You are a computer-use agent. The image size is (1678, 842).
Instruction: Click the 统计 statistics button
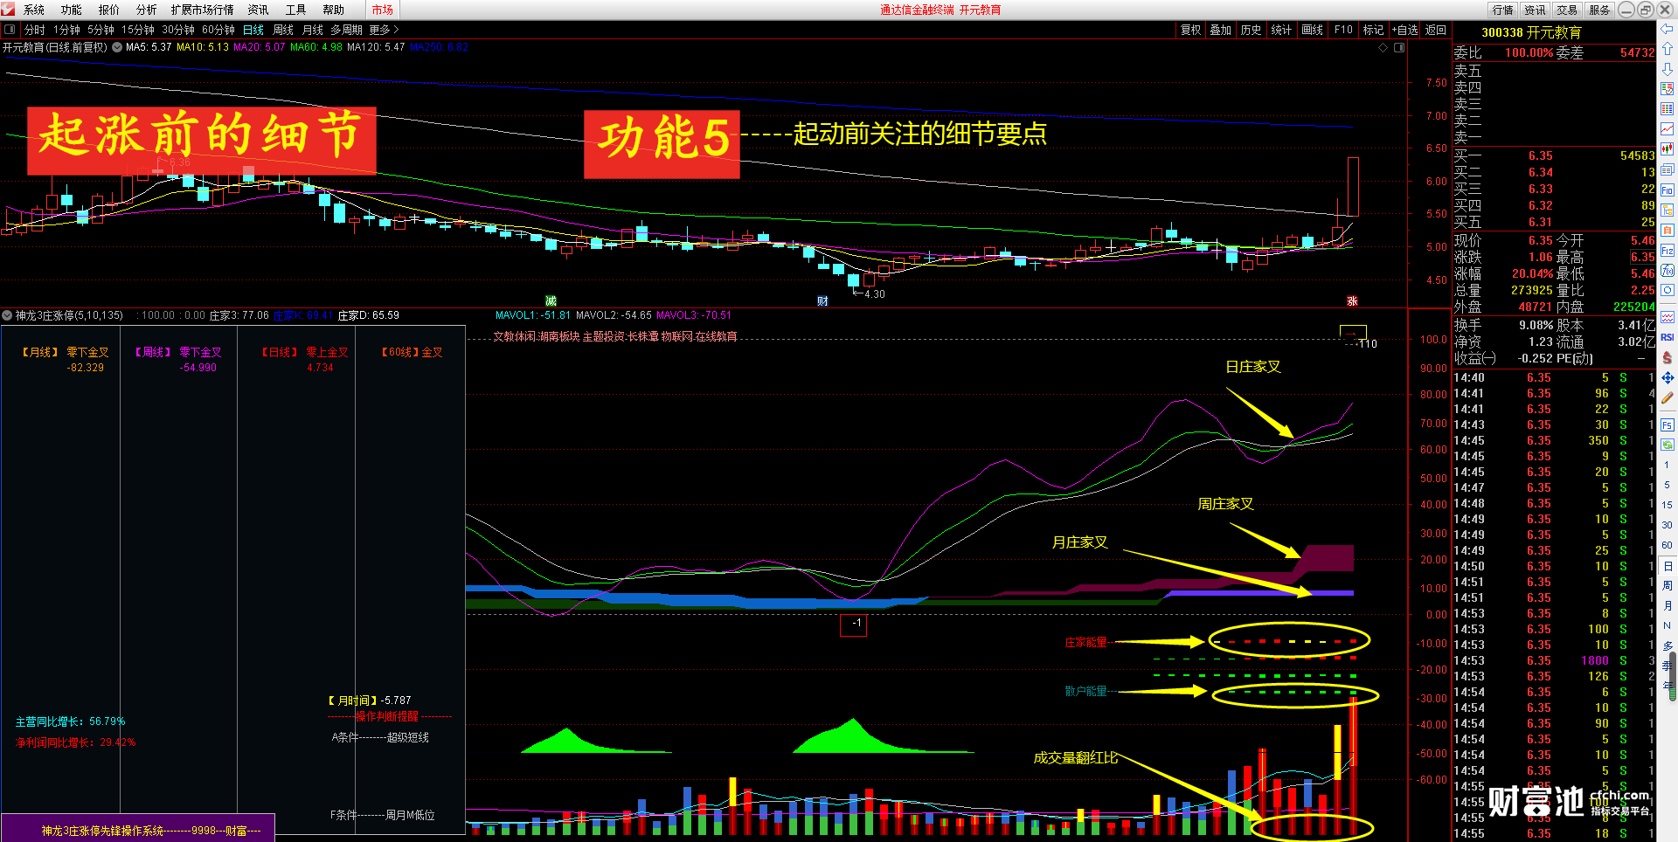coord(1281,30)
